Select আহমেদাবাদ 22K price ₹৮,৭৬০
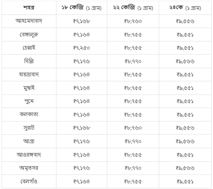The width and height of the screenshot is (213, 189). (x=133, y=21)
